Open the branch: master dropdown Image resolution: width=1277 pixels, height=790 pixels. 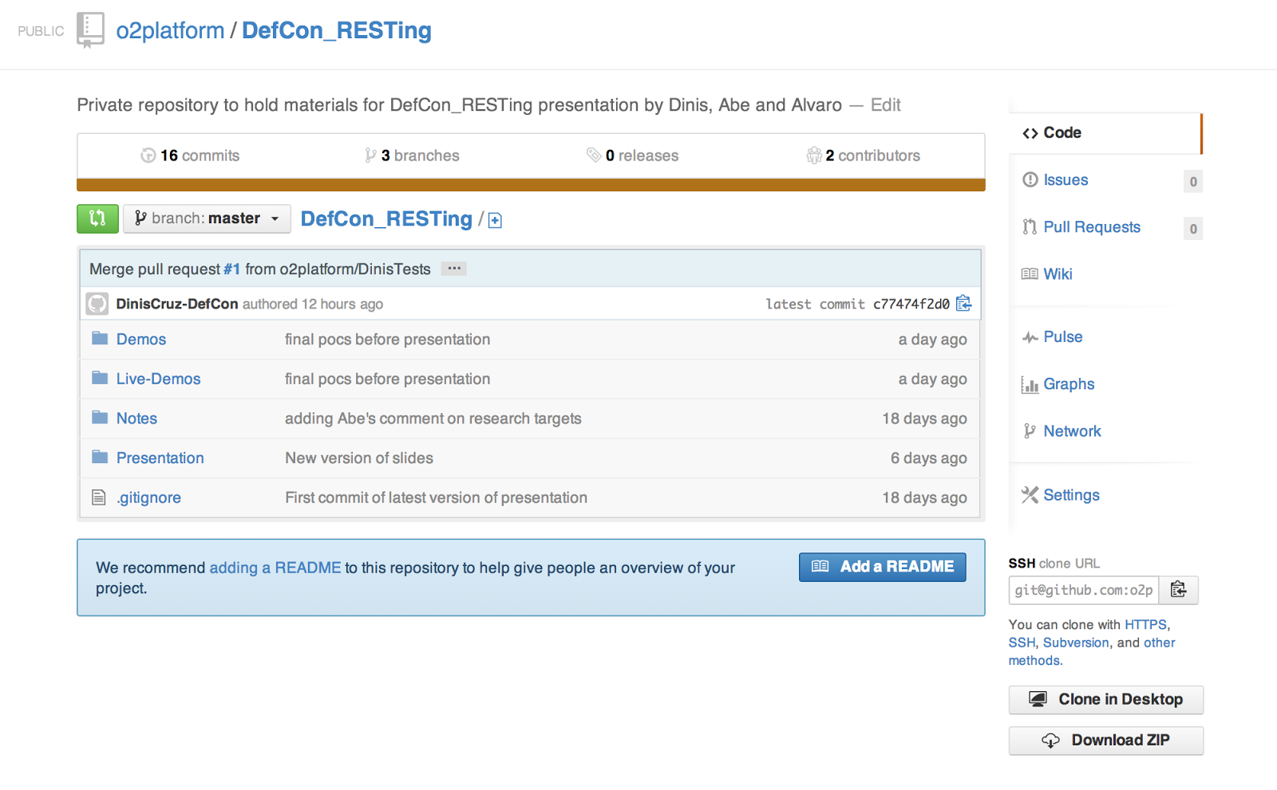tap(207, 218)
